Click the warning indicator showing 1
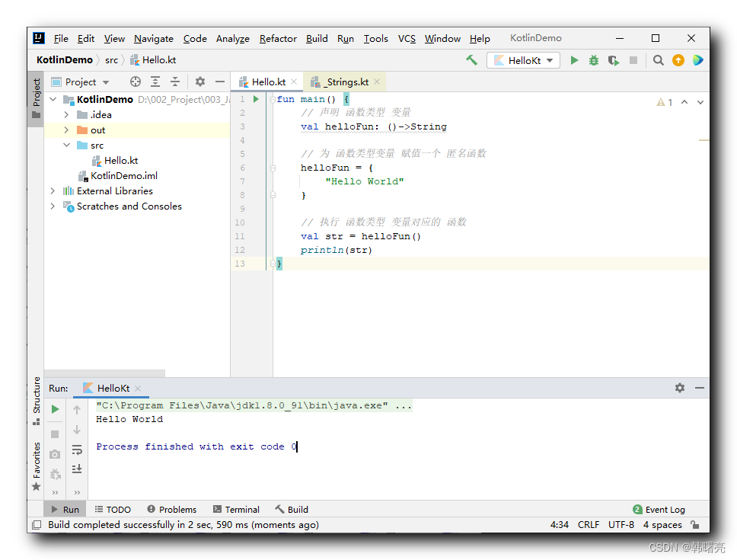737x560 pixels. (664, 102)
